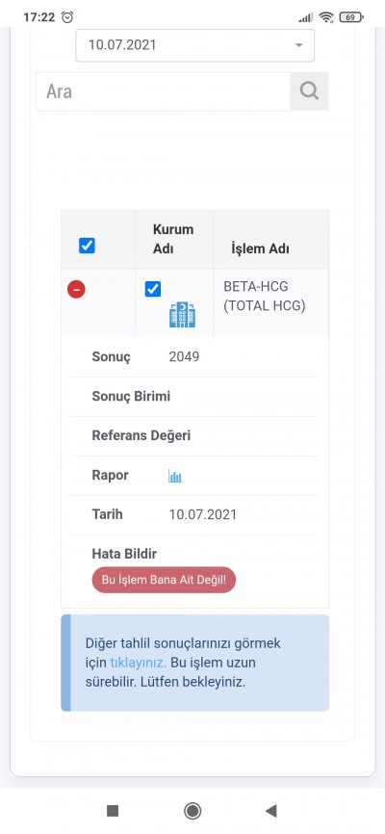Viewport: 385px width, 834px height.
Task: Click the İşlem Adı column header
Action: [x=260, y=248]
